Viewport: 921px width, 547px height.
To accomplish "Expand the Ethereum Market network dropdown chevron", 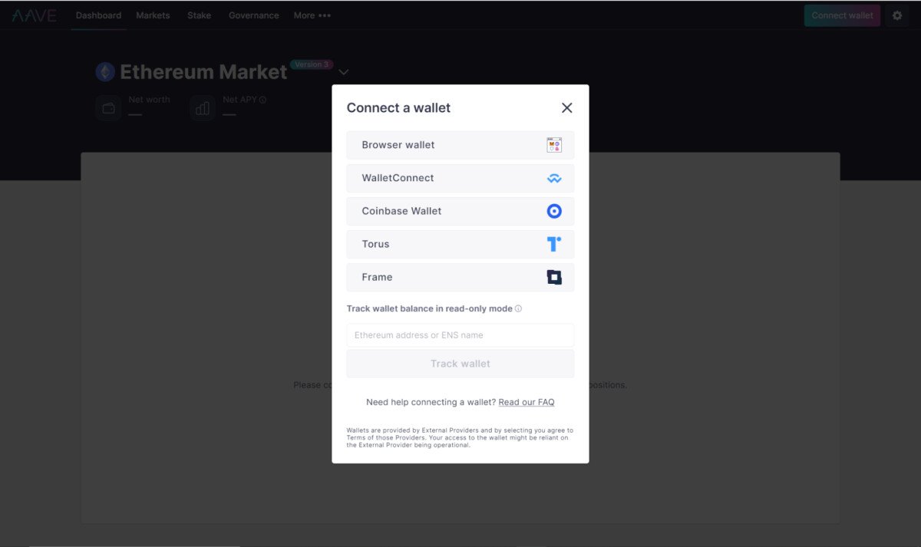I will tap(343, 71).
